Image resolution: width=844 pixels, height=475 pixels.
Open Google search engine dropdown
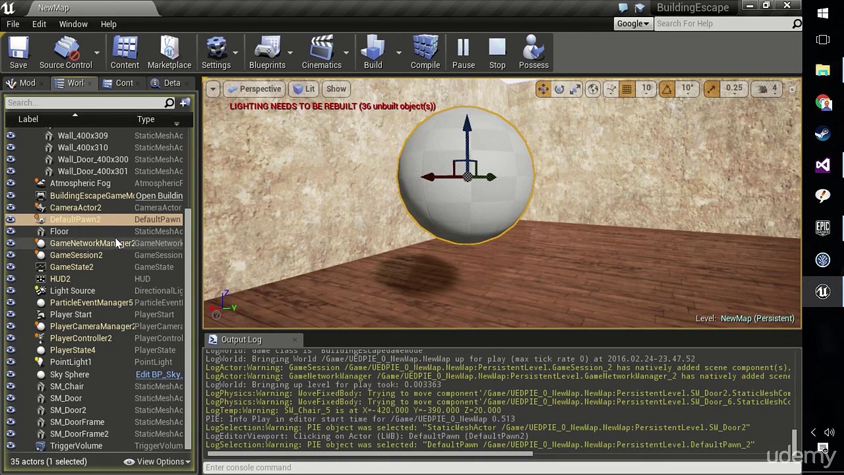pos(632,24)
